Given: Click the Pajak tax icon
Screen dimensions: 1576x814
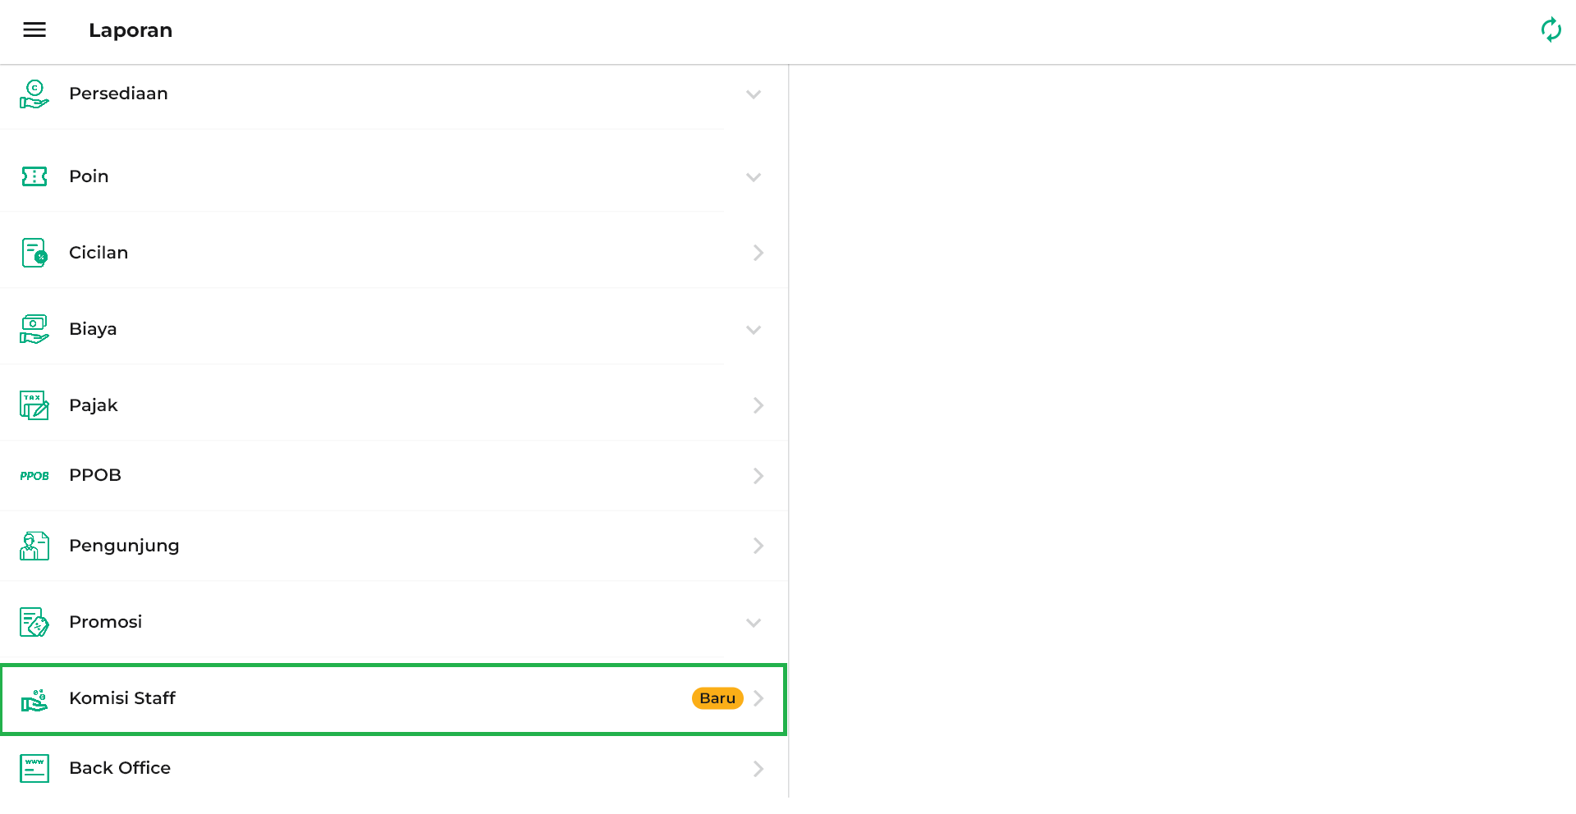Looking at the screenshot, I should [34, 405].
